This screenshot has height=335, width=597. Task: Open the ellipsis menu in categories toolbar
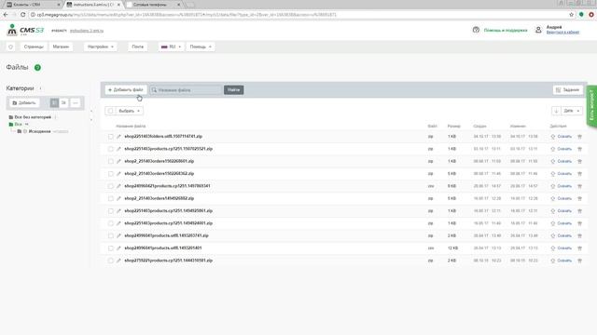coord(76,103)
